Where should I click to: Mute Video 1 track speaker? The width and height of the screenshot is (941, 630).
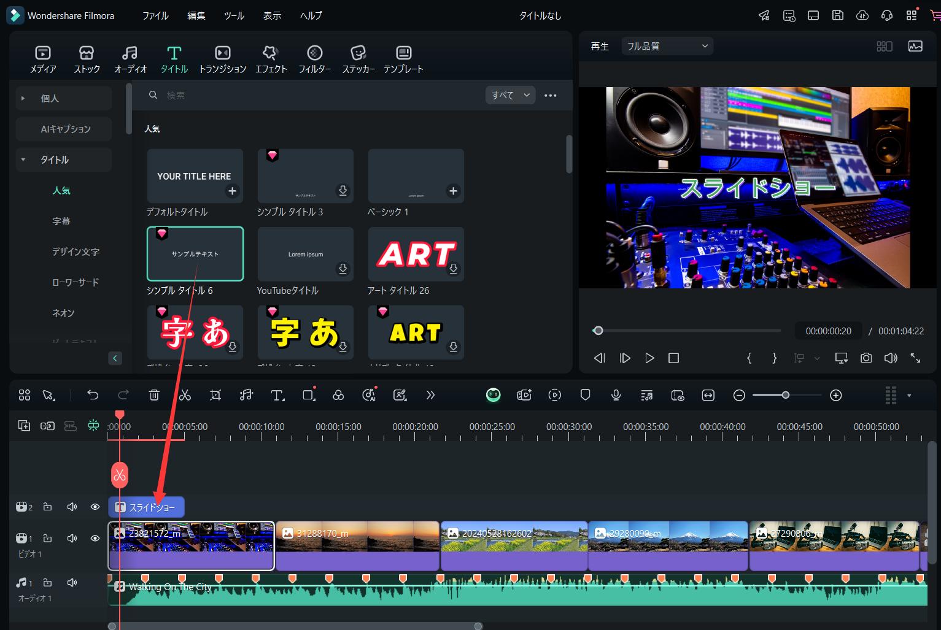pos(72,538)
